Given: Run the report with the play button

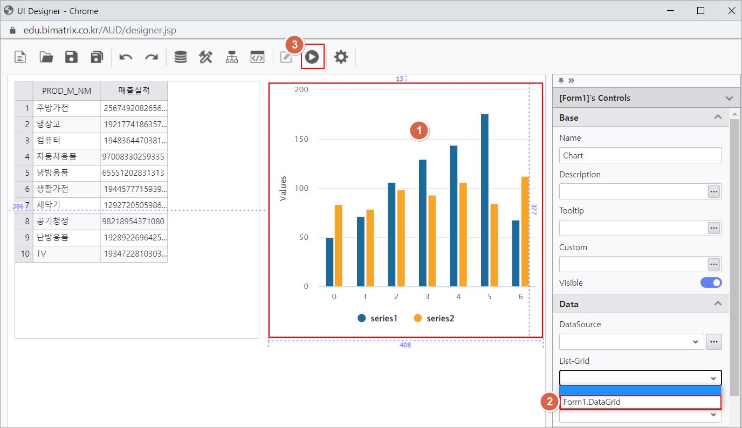Looking at the screenshot, I should tap(312, 57).
